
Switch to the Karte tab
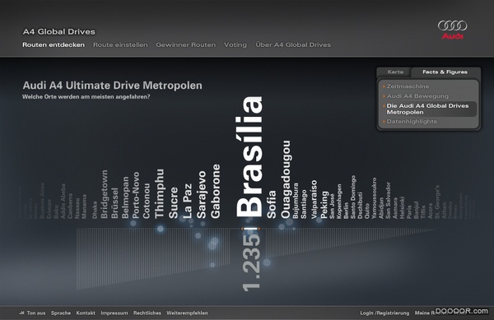click(395, 72)
